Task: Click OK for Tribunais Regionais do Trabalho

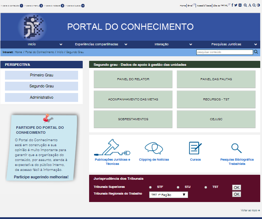Action: (236, 194)
